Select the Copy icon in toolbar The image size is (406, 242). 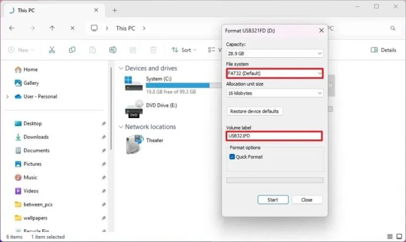(72, 50)
